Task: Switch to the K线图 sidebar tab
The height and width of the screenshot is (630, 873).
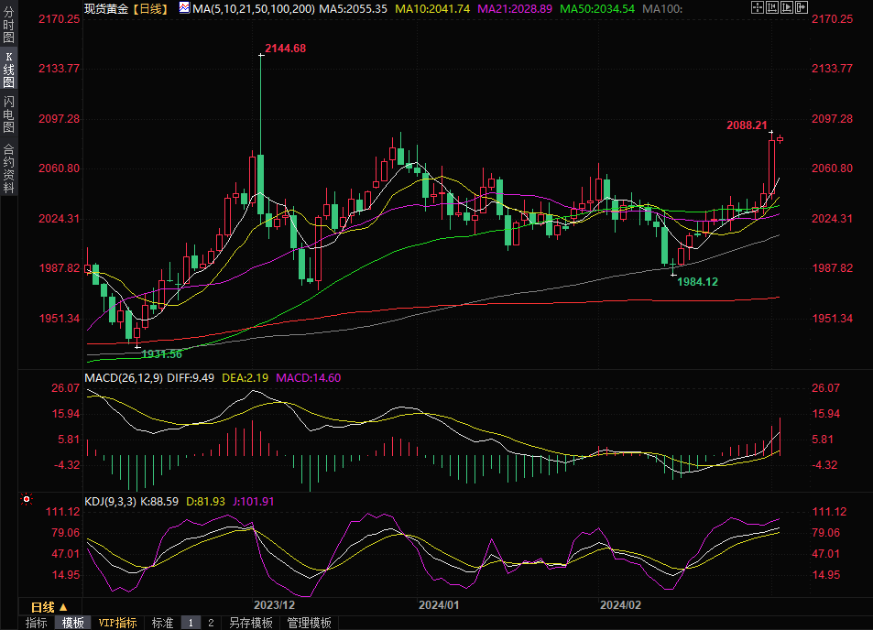Action: pos(8,70)
